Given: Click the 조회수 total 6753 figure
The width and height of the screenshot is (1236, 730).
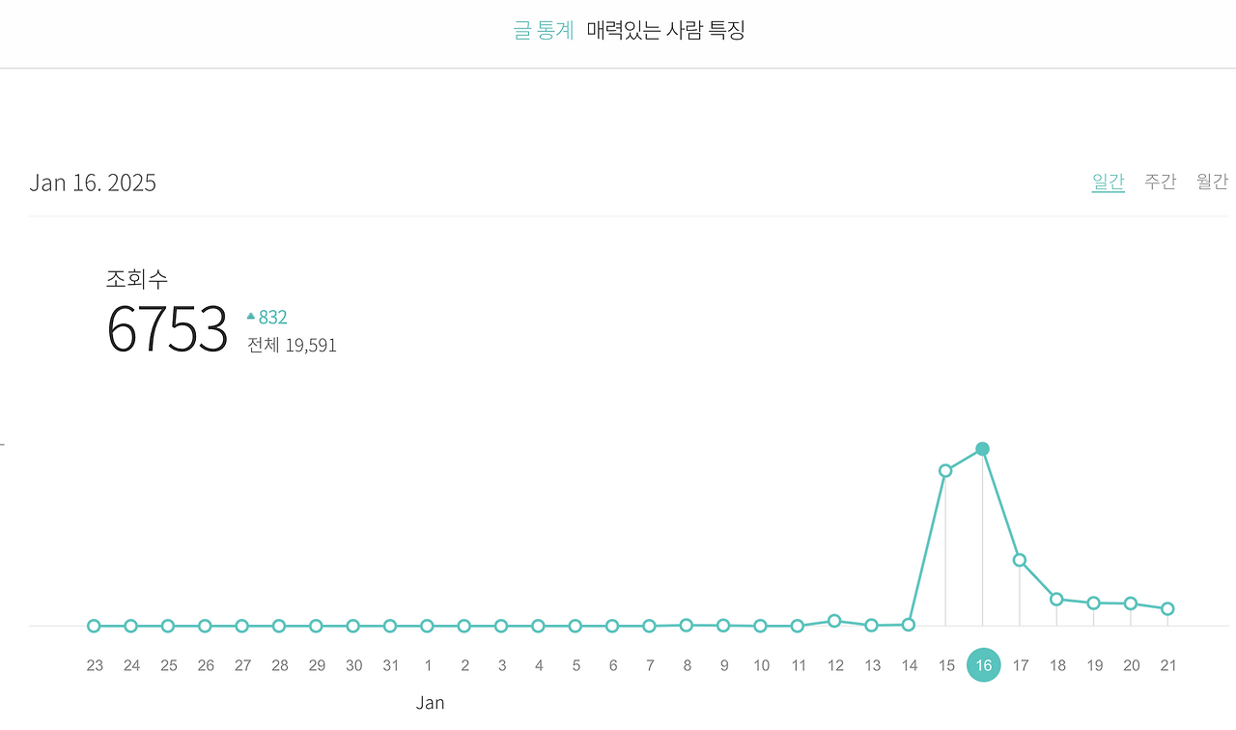Looking at the screenshot, I should pos(167,329).
